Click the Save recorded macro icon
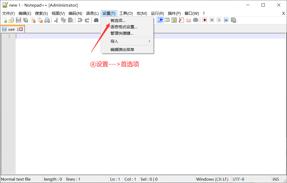The image size is (287, 183). click(x=233, y=20)
